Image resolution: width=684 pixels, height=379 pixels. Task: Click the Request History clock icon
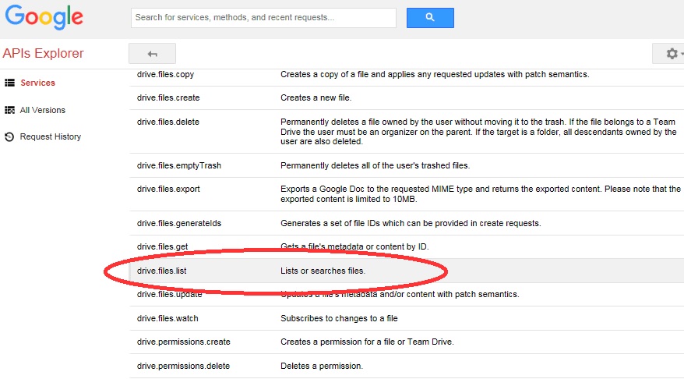(x=10, y=136)
